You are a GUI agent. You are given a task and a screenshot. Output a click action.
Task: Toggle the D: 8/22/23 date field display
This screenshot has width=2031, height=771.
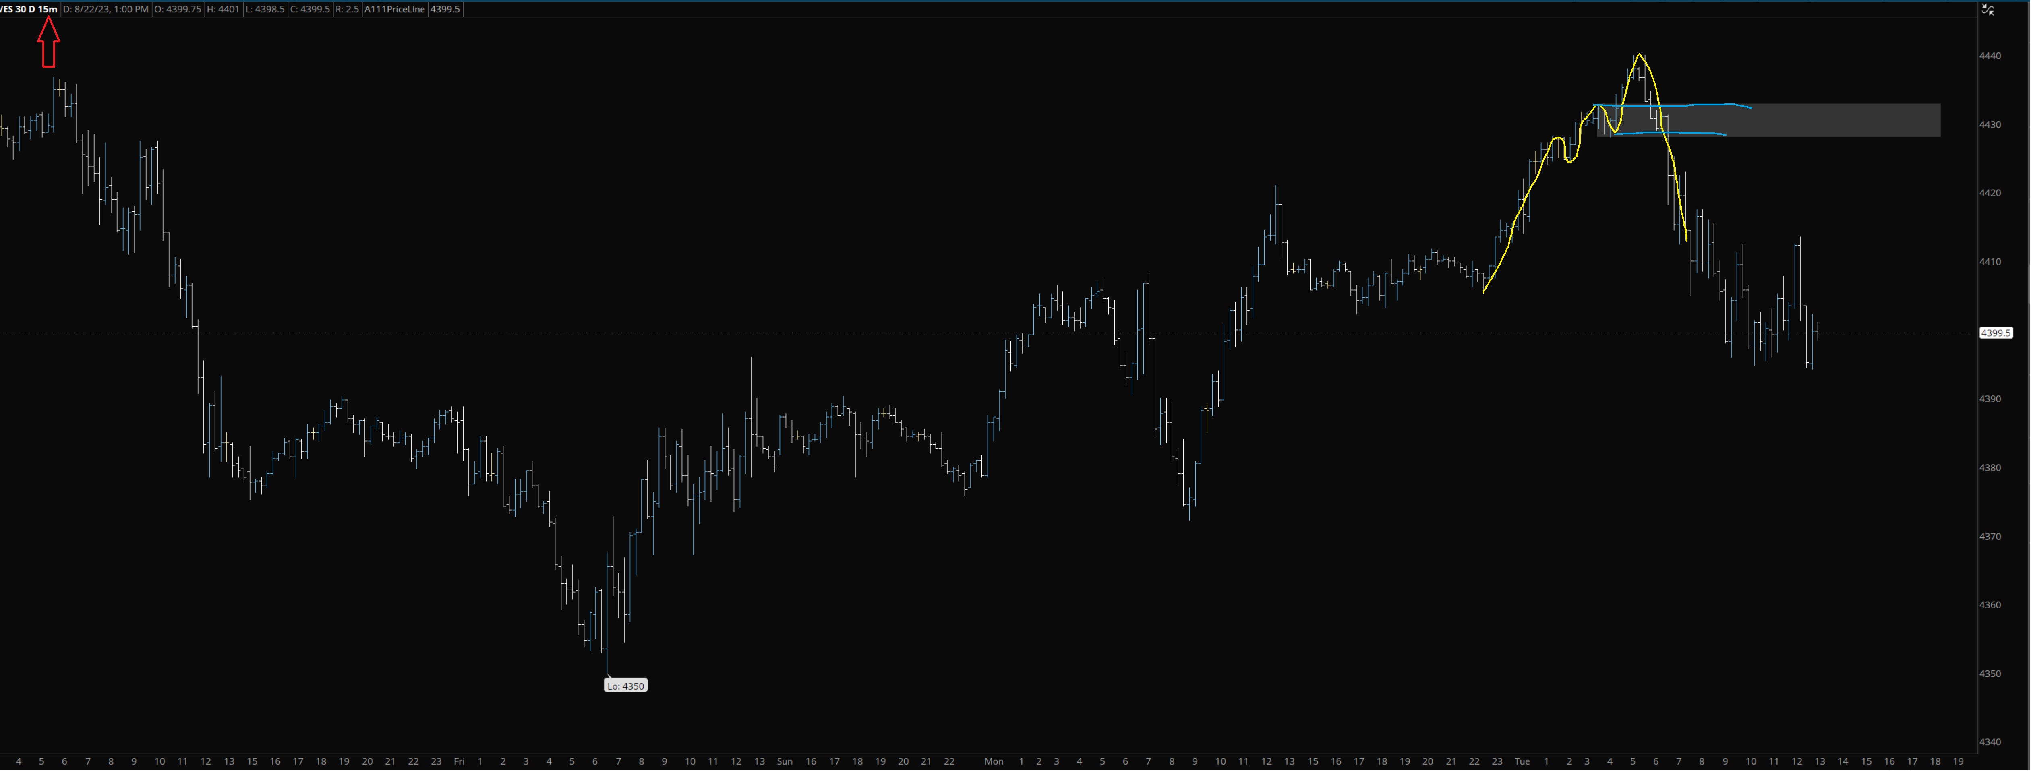pos(106,9)
